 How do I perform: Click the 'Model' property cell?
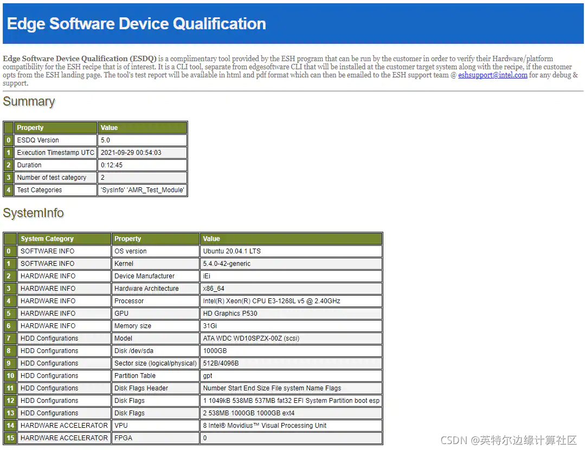pyautogui.click(x=155, y=338)
